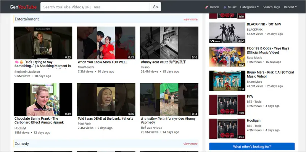Click the 41.9M views text under Bruno Mars
The width and height of the screenshot is (306, 152).
(255, 86)
